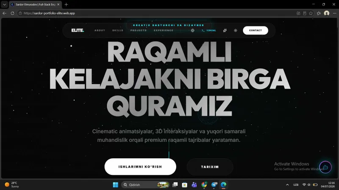The height and width of the screenshot is (190, 339).
Task: Close the Sardor Elmurodov tab
Action: click(58, 4)
